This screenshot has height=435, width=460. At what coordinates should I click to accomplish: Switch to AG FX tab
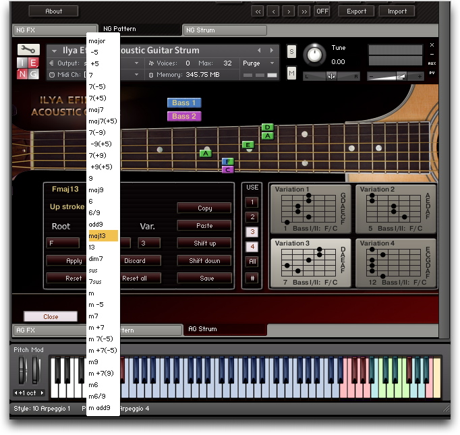click(50, 330)
